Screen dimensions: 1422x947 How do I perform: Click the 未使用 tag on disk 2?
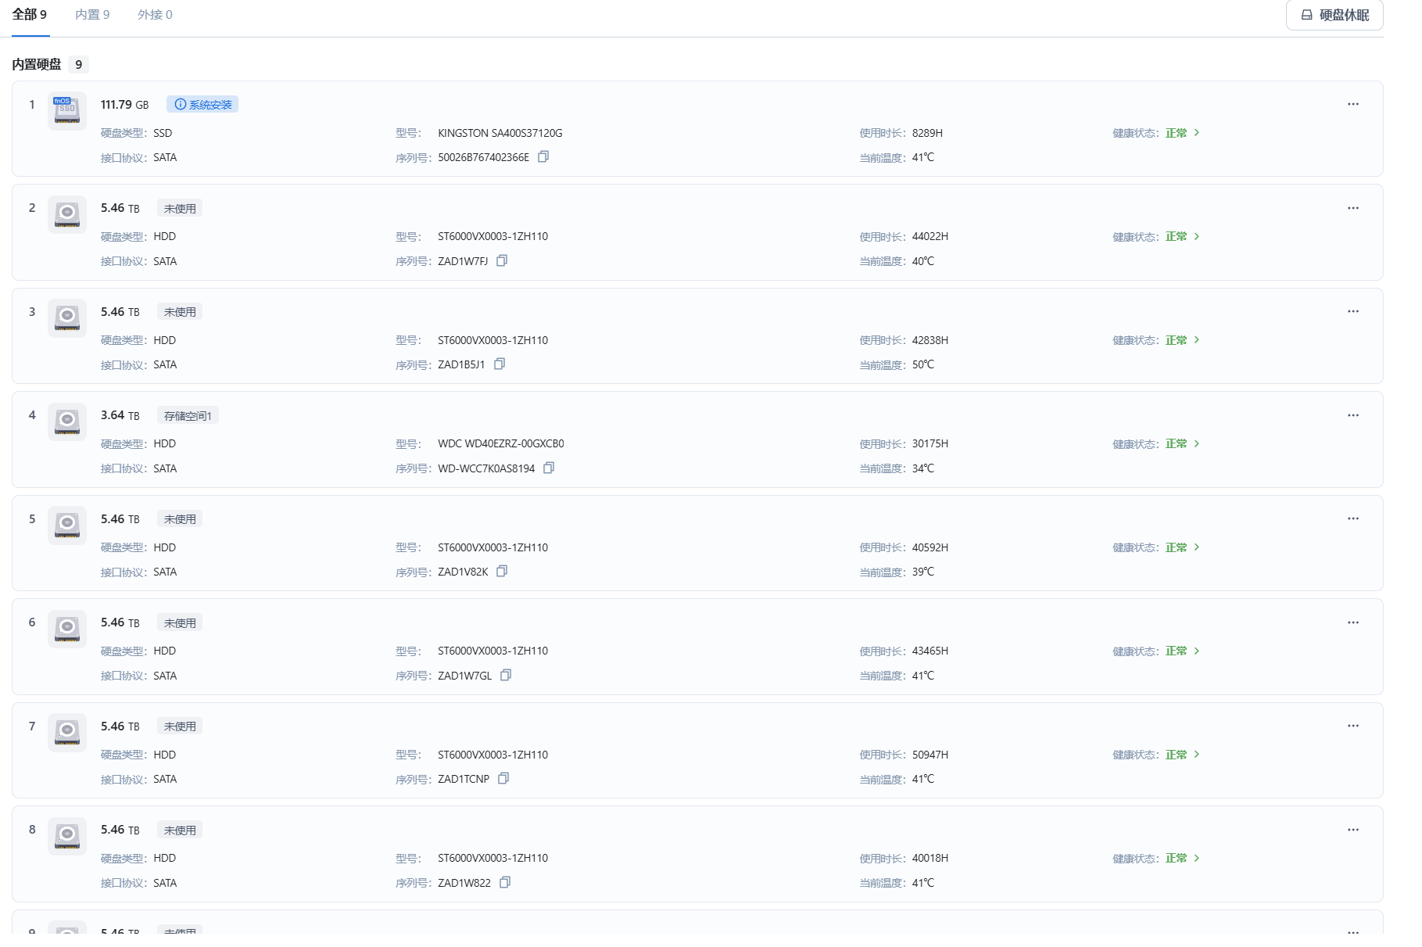[x=180, y=208]
